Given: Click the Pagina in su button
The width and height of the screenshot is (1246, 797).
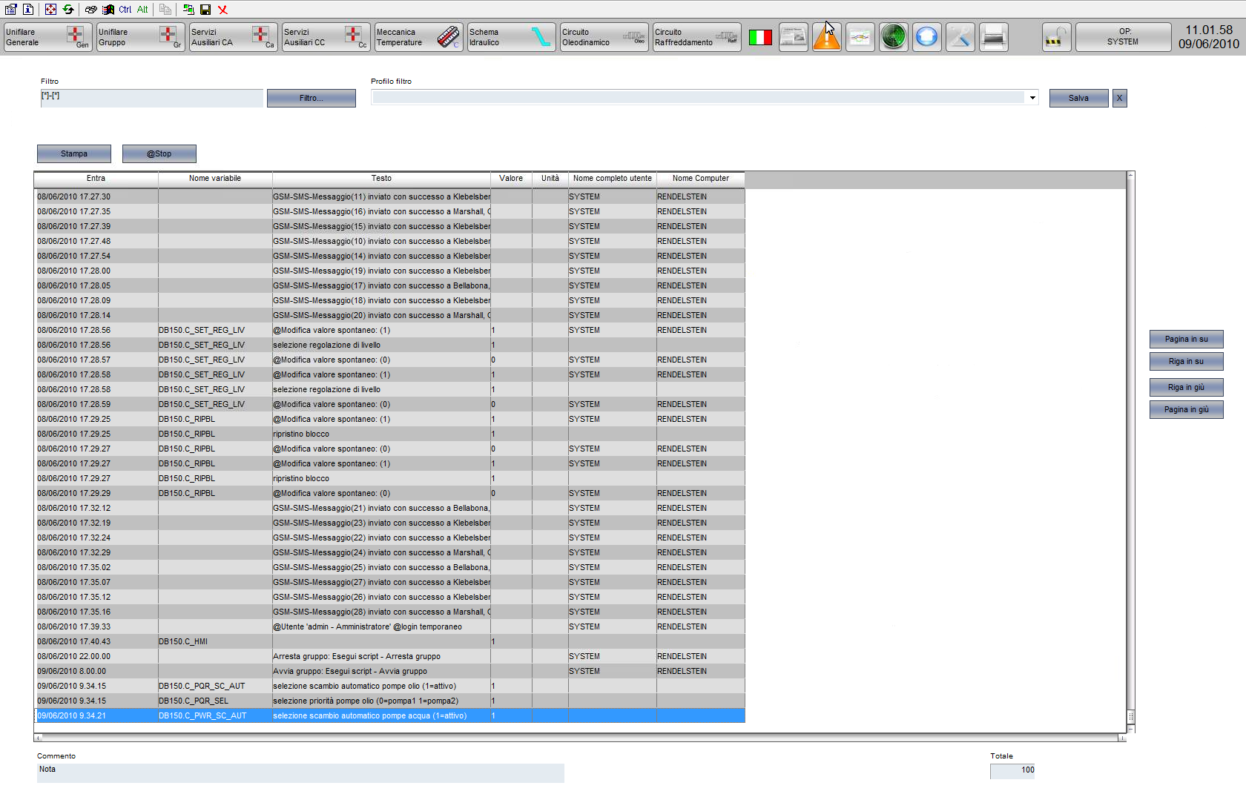Looking at the screenshot, I should pyautogui.click(x=1187, y=339).
